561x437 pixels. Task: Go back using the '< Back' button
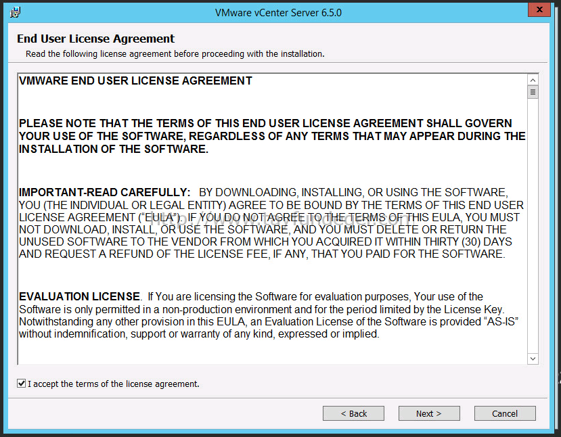pyautogui.click(x=353, y=413)
